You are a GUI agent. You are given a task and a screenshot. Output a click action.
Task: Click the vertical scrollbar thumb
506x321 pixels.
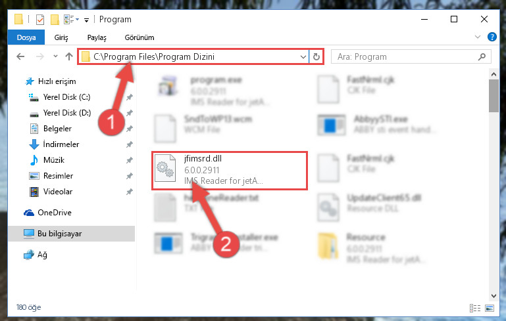[x=493, y=96]
